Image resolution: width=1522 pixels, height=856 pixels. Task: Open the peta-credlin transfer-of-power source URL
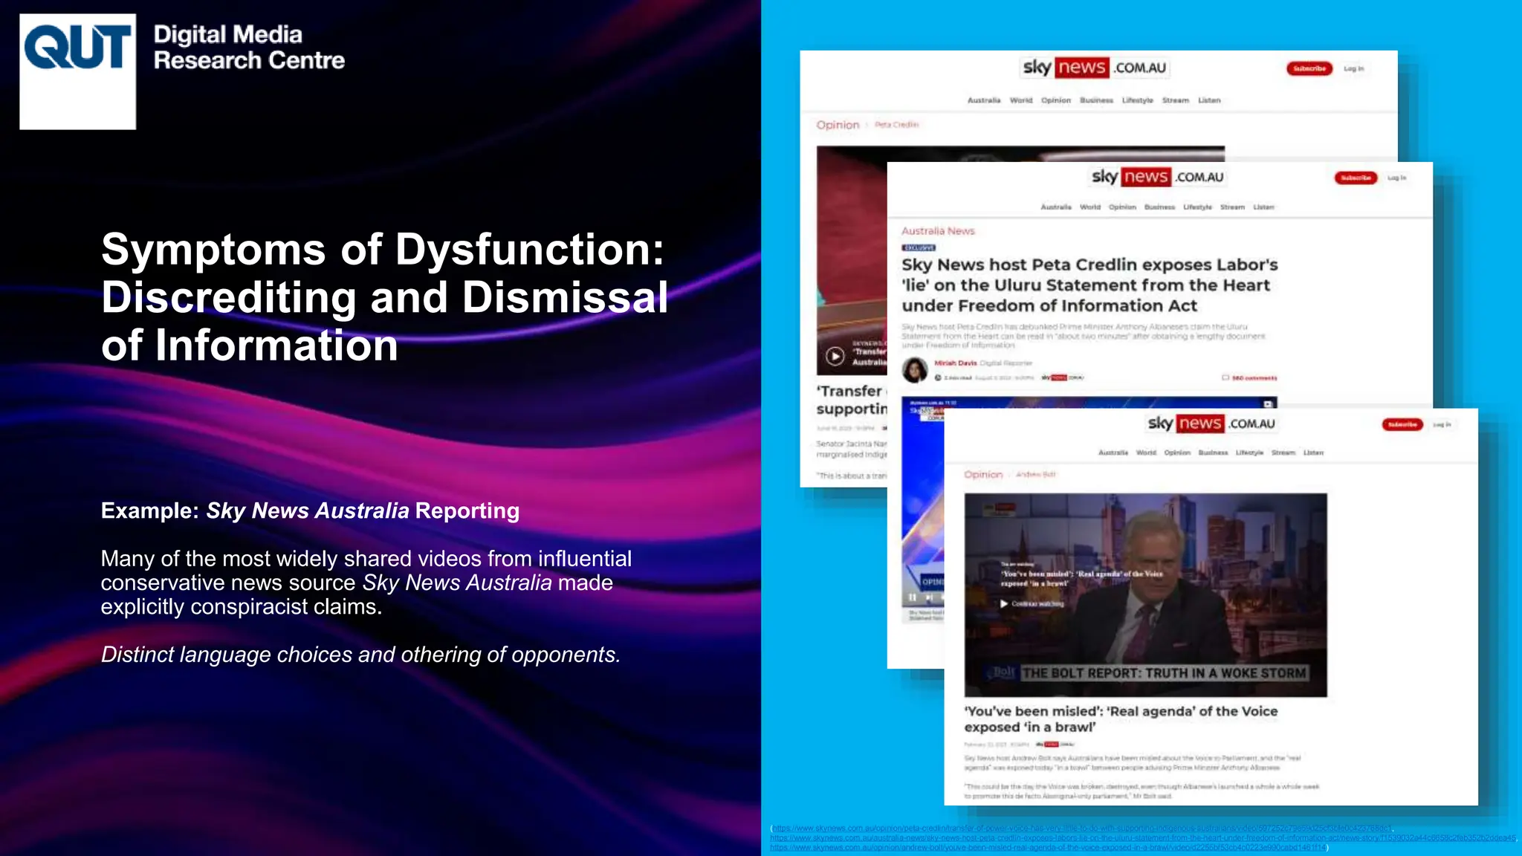[x=1081, y=828]
